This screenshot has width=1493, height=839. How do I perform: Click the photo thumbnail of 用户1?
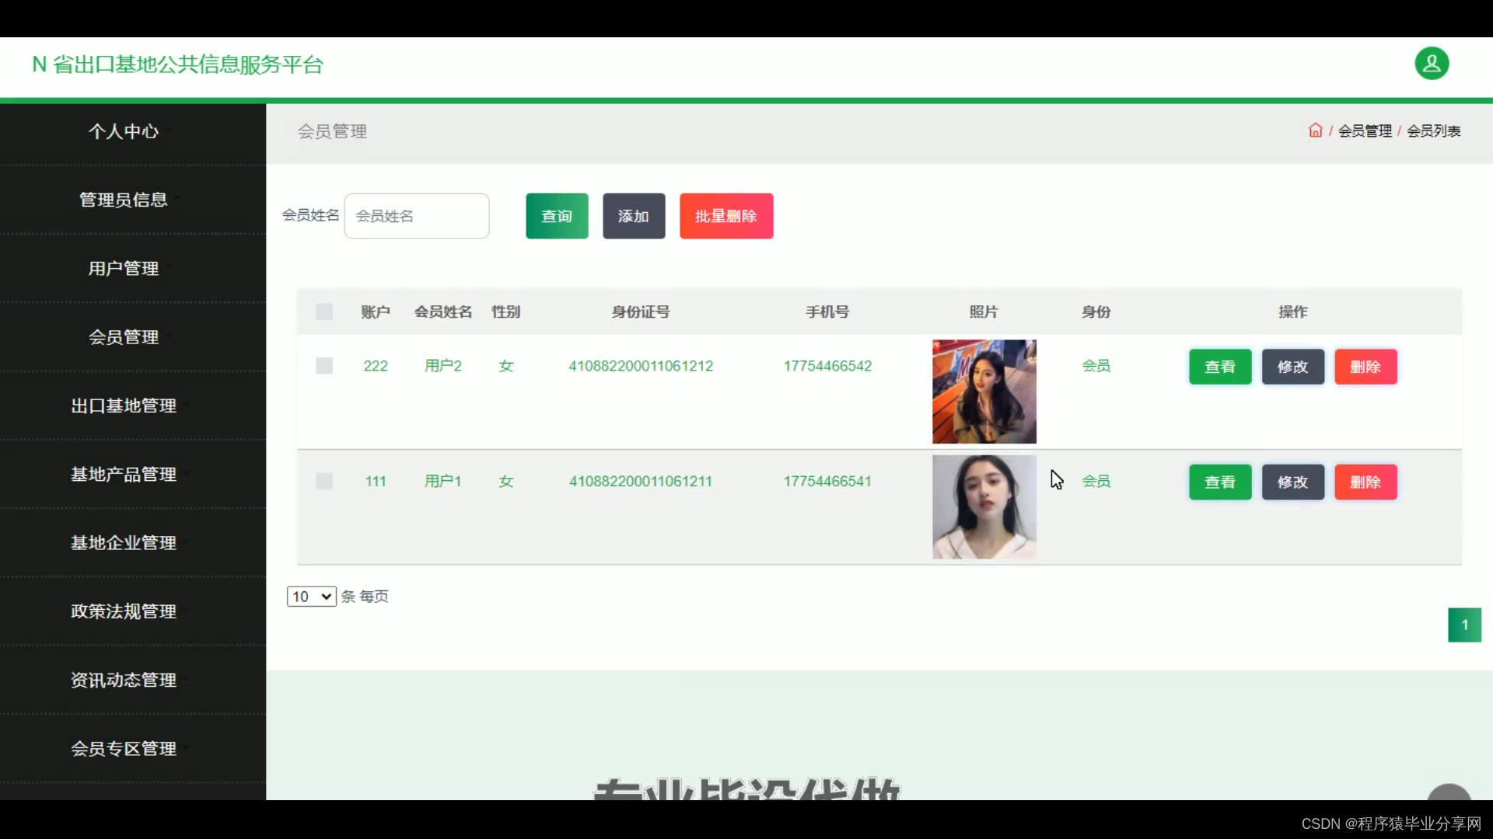(984, 507)
